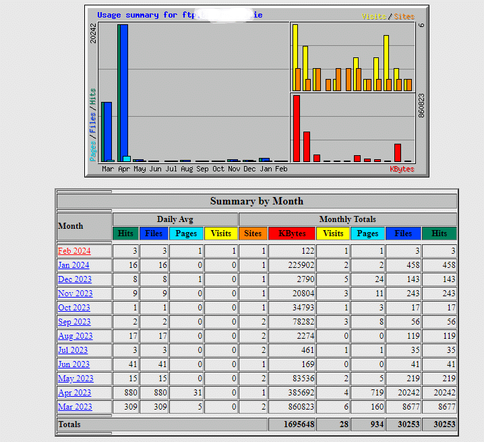Click KBytes value 83536 for May 2023
This screenshot has height=442, width=484.
coord(303,379)
